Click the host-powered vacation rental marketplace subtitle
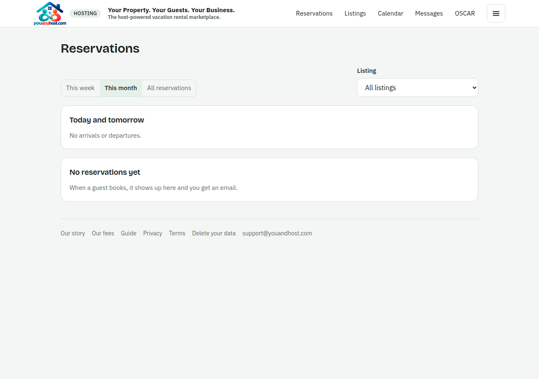The width and height of the screenshot is (539, 379). [164, 17]
